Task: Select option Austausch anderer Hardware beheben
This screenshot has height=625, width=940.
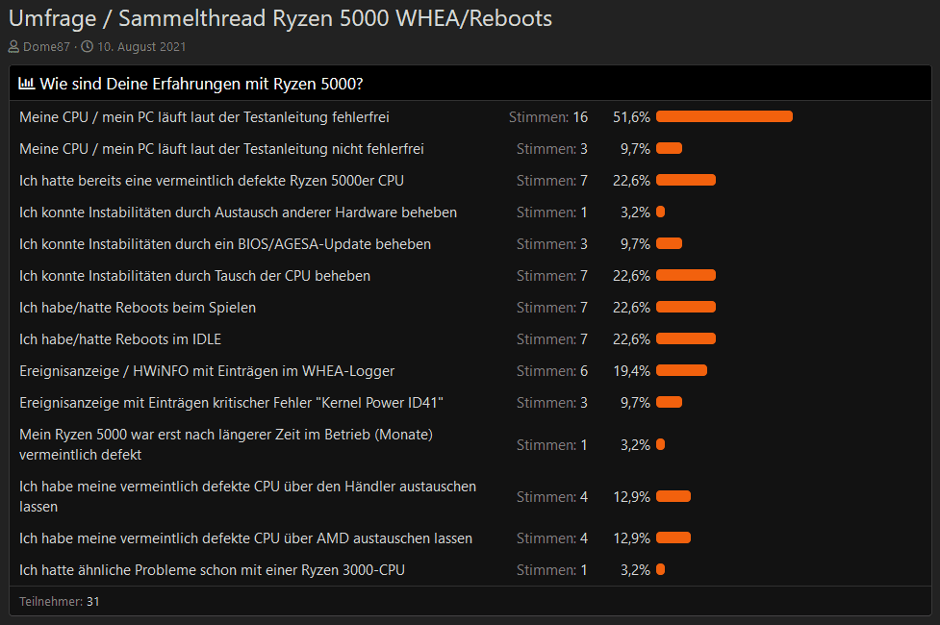Action: (238, 212)
